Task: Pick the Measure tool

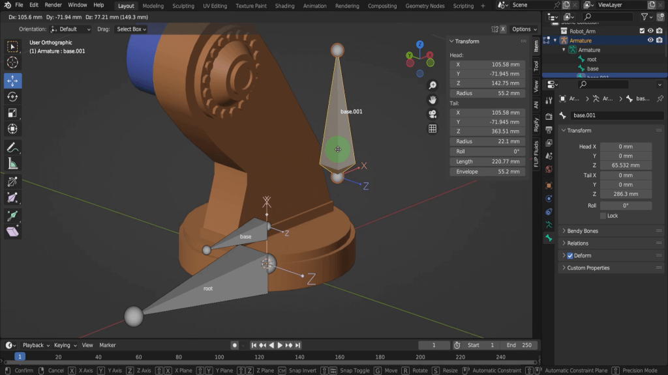Action: click(x=12, y=164)
